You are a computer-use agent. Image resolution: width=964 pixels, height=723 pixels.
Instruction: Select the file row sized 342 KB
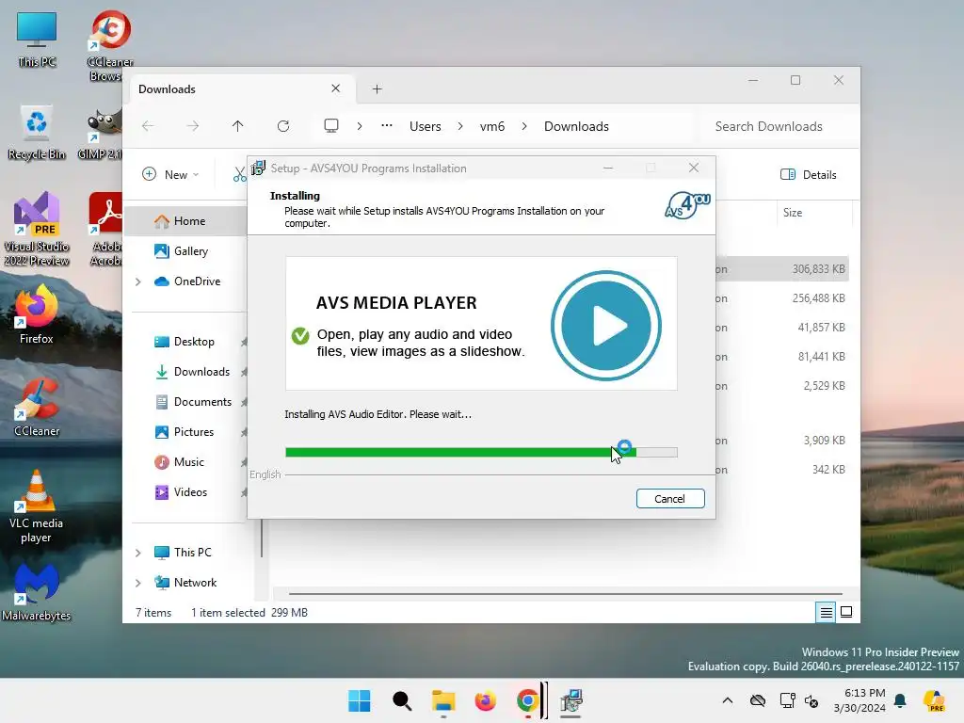[781, 469]
